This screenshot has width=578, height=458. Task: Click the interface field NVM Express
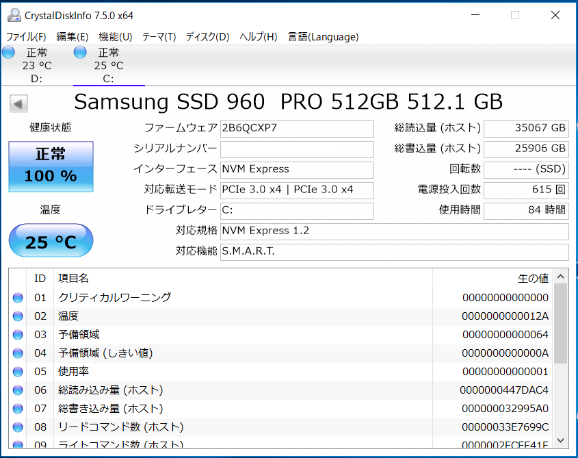297,170
